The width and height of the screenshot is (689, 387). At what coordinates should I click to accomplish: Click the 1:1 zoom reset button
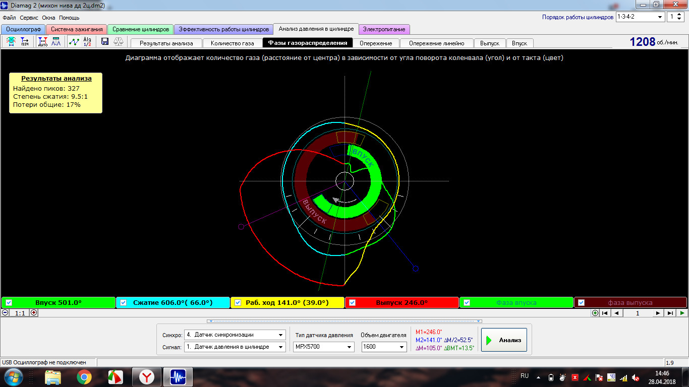[x=20, y=313]
